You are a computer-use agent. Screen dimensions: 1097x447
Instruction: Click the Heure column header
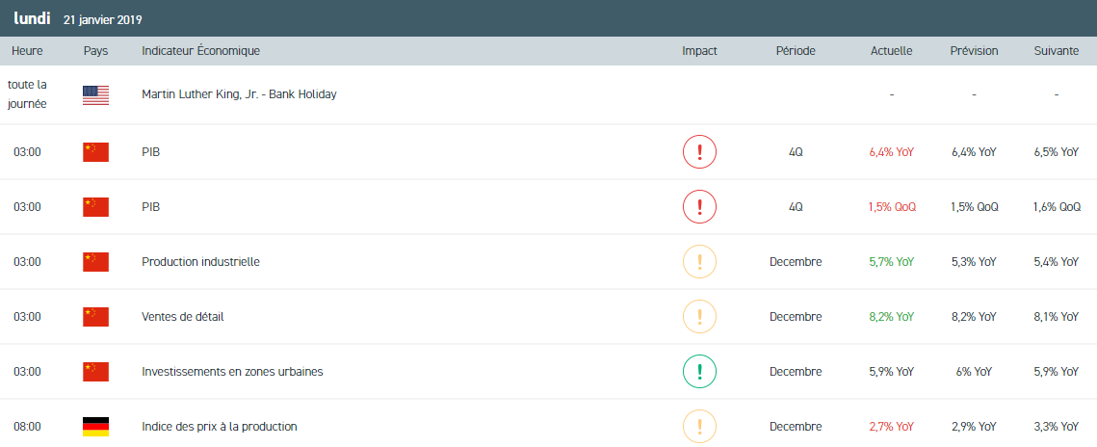[27, 51]
